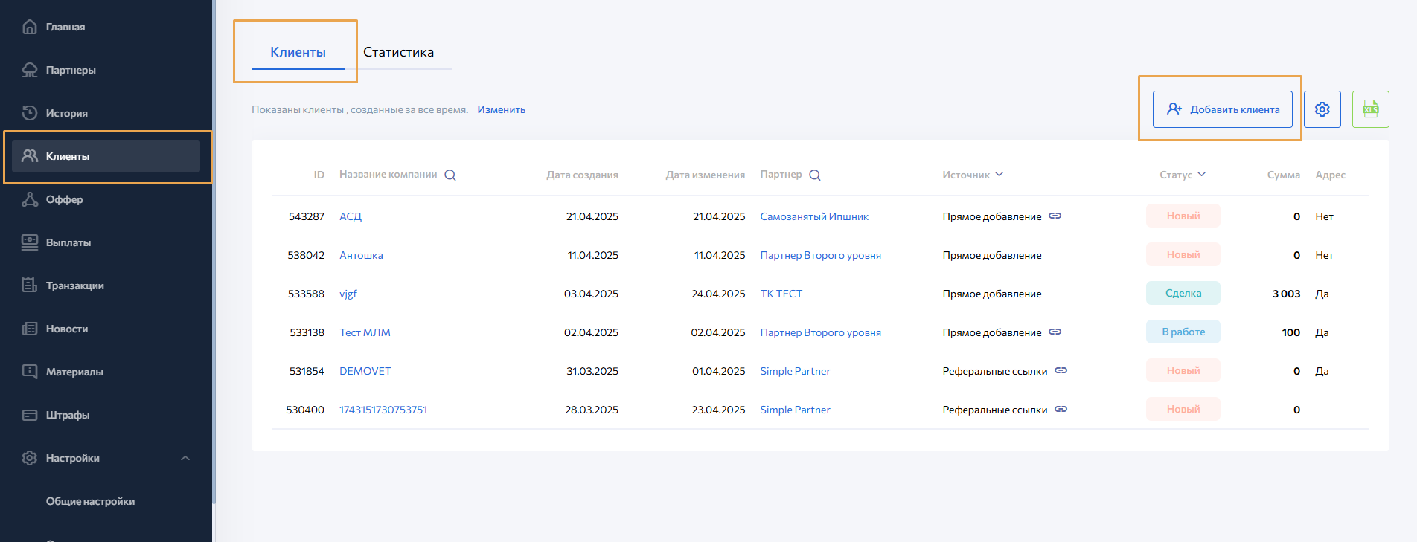Open Главная via the home icon

tap(30, 27)
